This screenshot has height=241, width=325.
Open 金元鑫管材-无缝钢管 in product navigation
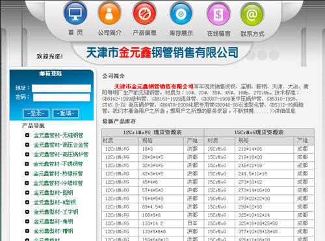pos(58,135)
